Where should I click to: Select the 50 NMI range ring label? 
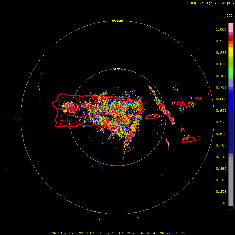pos(118,69)
